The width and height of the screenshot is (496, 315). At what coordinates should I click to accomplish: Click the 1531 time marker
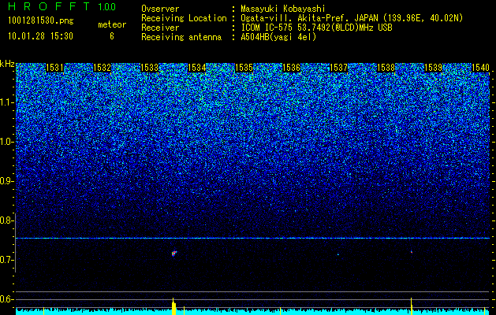[55, 68]
